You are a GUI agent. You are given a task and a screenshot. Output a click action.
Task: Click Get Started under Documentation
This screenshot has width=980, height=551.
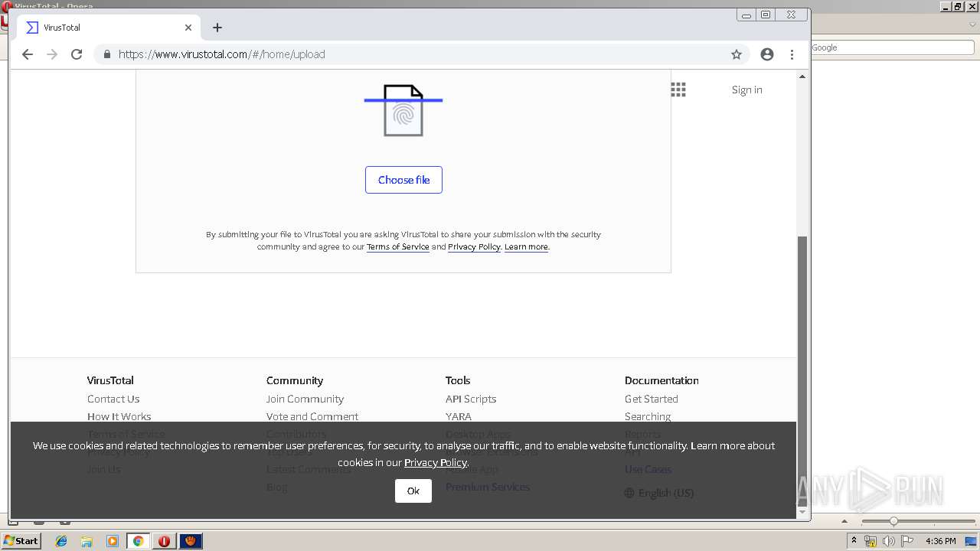coord(652,399)
